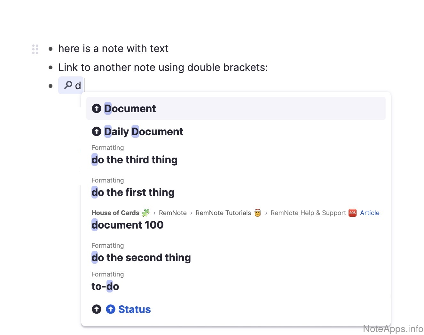Click the black arrow icon before Status
This screenshot has height=335, width=424.
click(97, 309)
